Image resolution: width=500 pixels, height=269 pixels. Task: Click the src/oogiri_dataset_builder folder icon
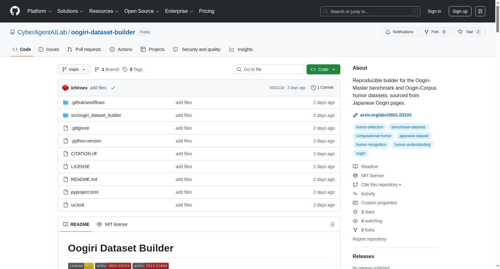66,115
